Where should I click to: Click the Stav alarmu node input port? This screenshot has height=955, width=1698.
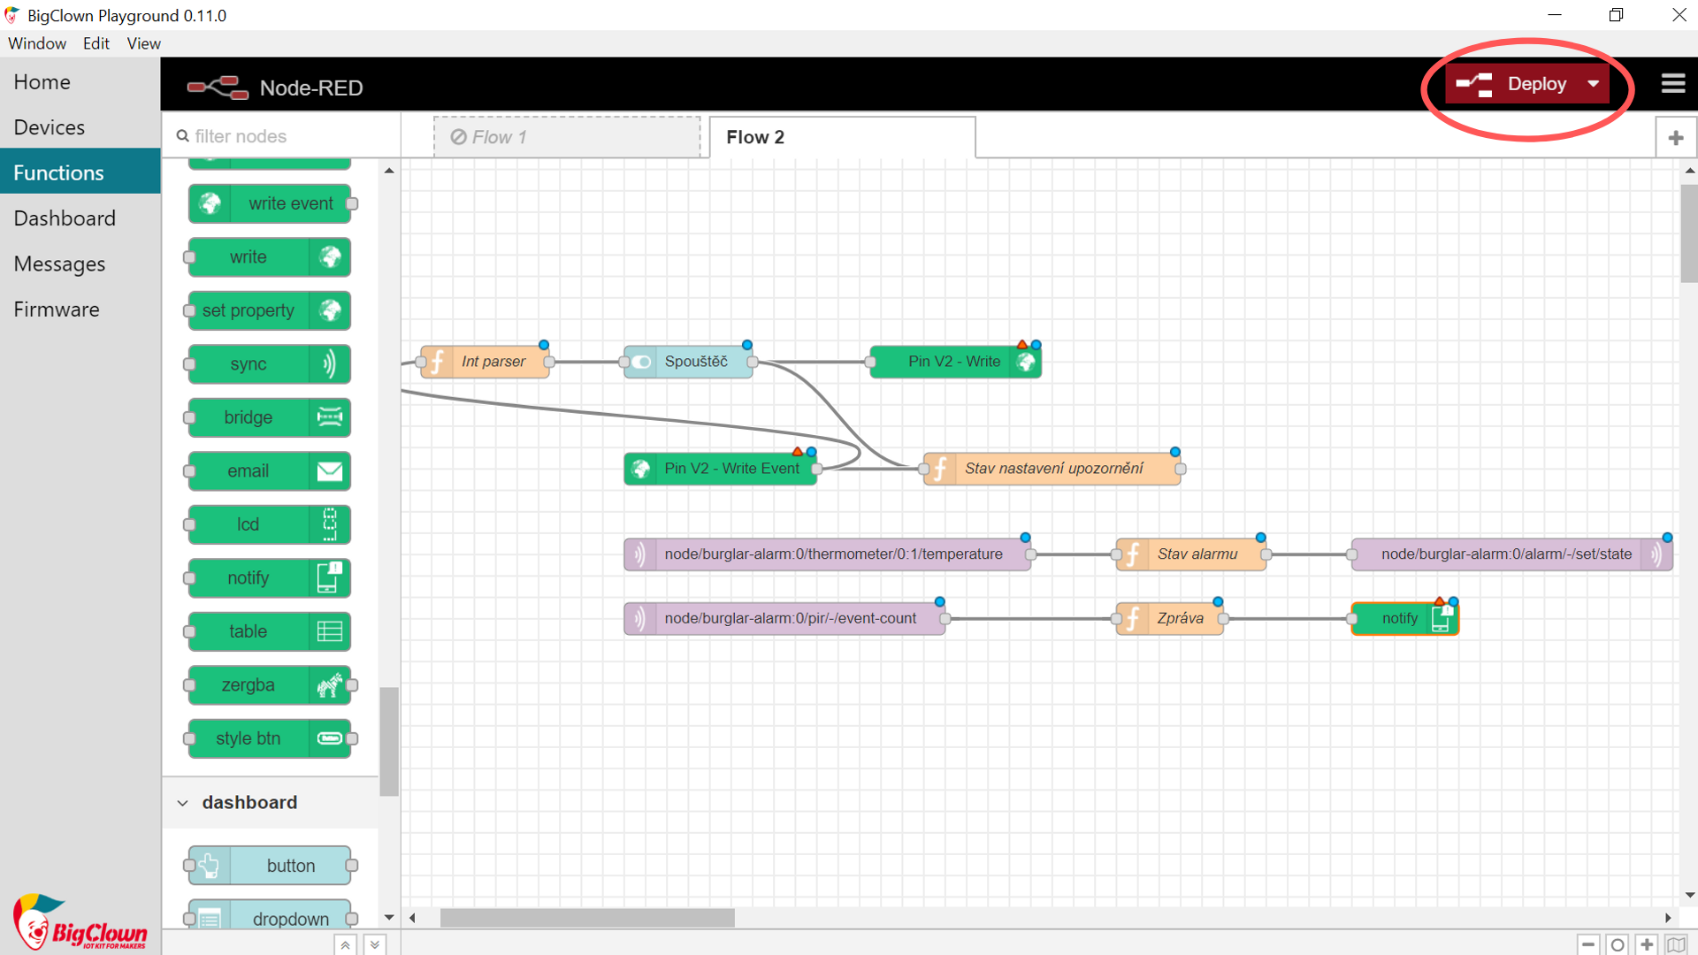[1116, 554]
